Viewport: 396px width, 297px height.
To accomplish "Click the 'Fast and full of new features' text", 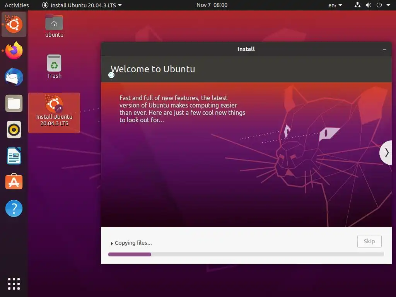I will (x=182, y=109).
